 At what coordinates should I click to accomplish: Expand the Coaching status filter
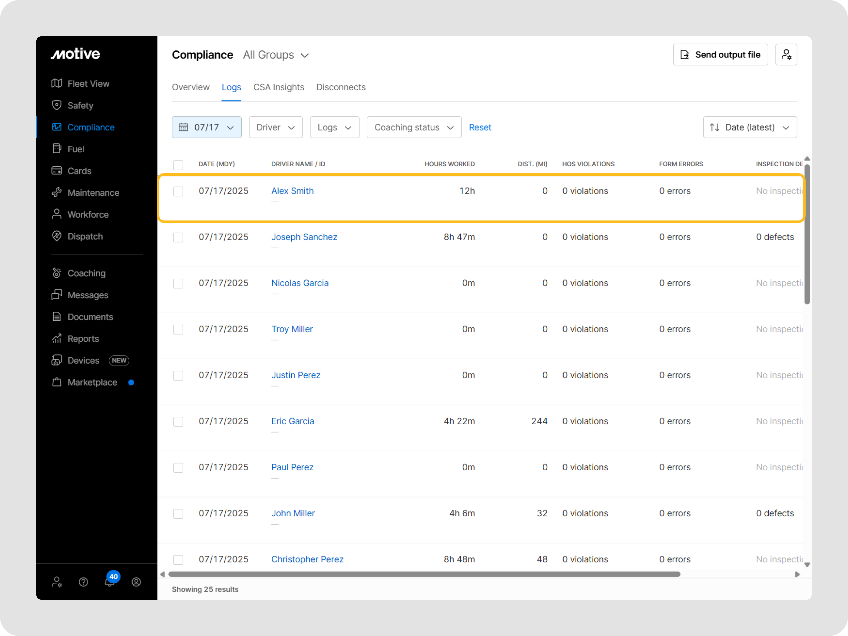point(414,127)
